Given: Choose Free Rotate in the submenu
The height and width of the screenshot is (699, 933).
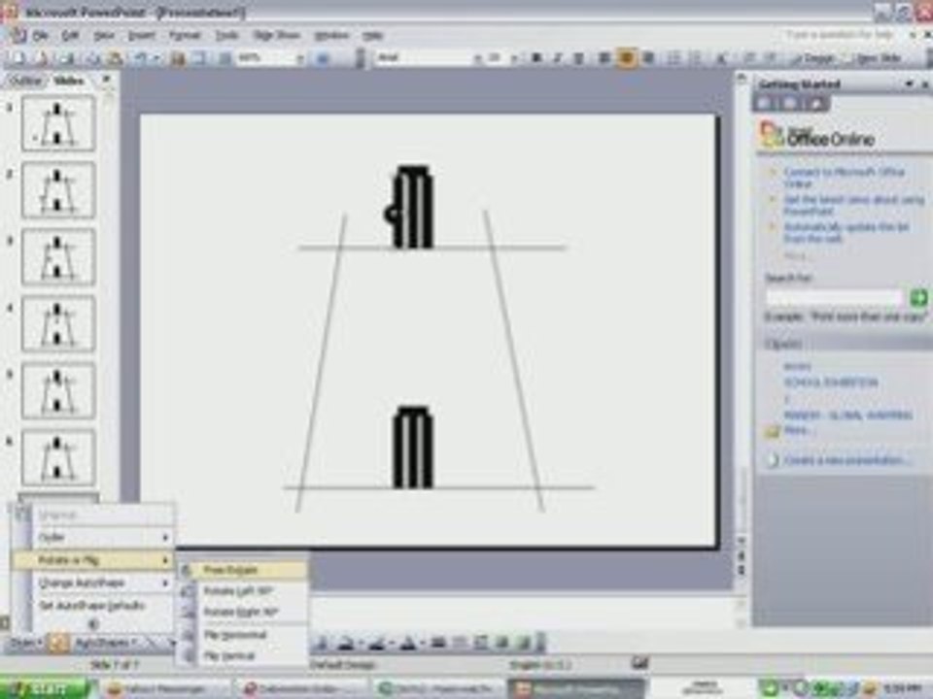Looking at the screenshot, I should (x=243, y=570).
